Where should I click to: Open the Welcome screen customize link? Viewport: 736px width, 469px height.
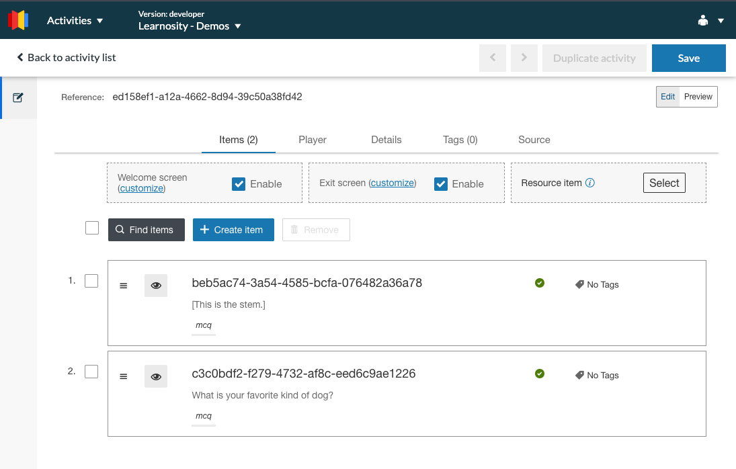click(x=141, y=188)
